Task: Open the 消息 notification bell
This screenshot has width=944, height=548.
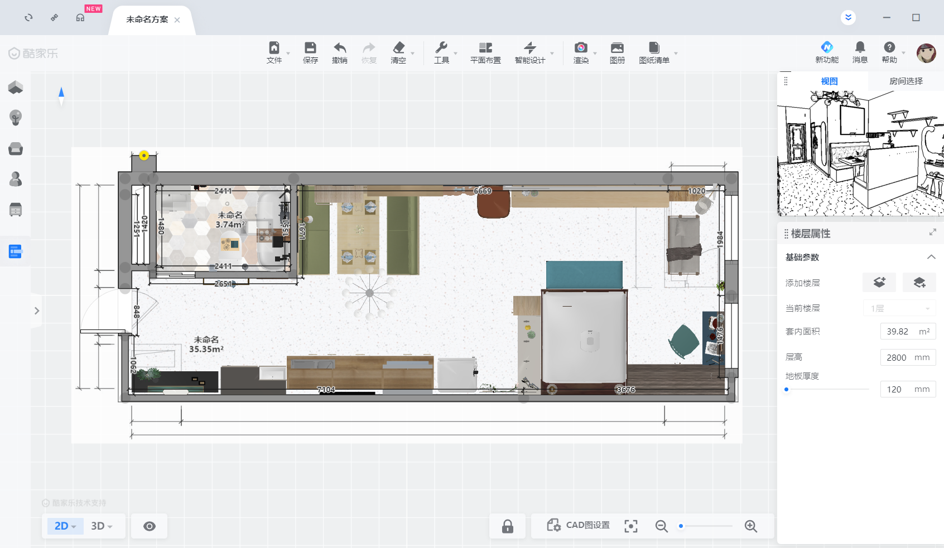Action: pos(860,47)
